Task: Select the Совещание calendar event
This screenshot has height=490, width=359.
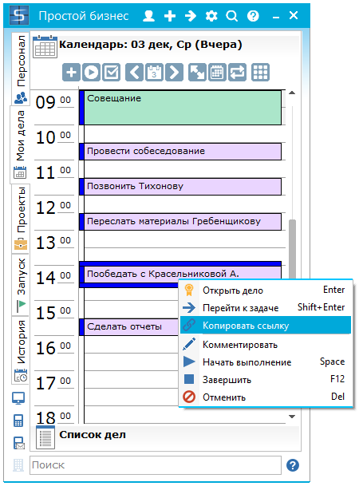Action: 183,108
